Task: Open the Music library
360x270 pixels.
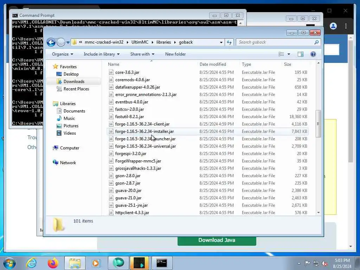Action: click(69, 118)
